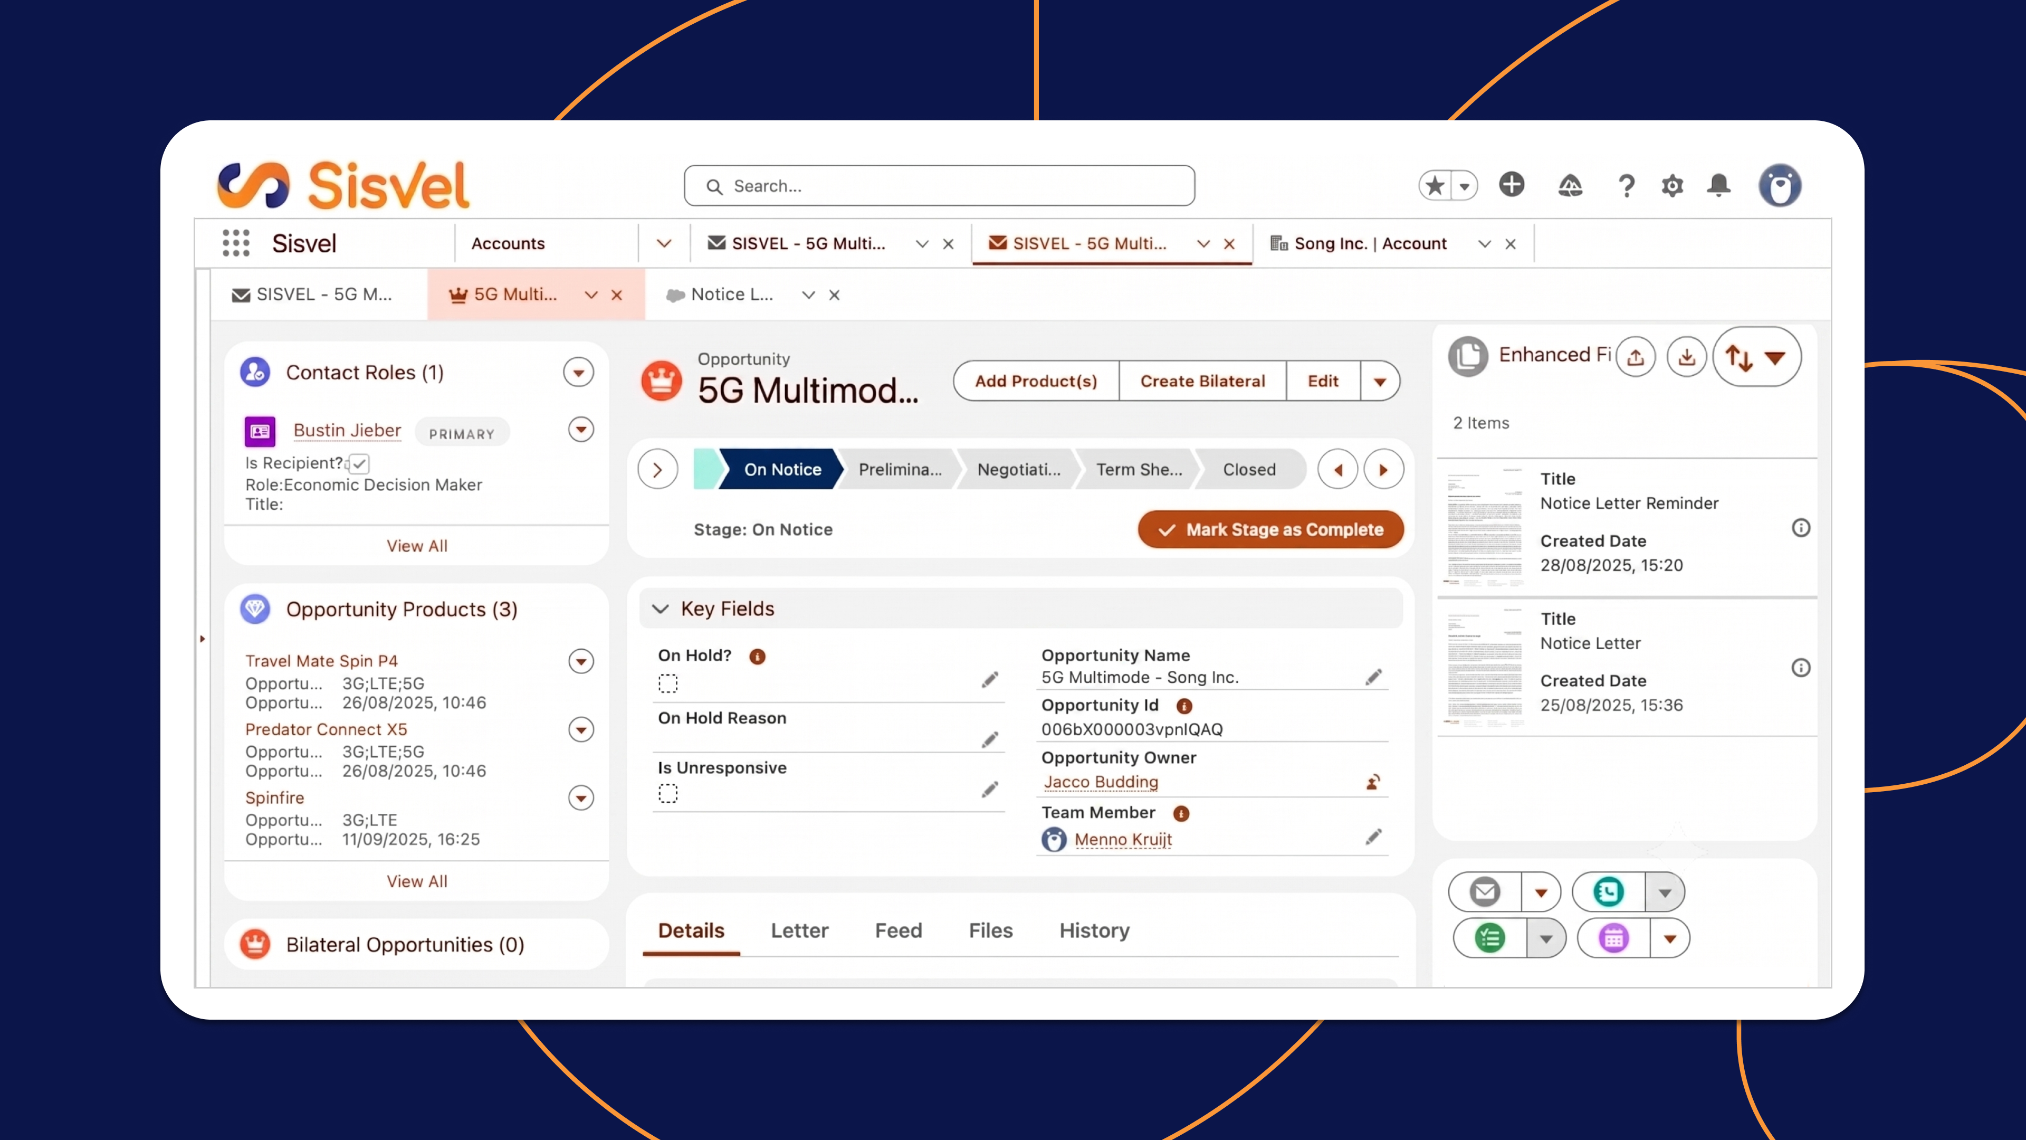
Task: Click Create Bilateral button
Action: [1202, 382]
